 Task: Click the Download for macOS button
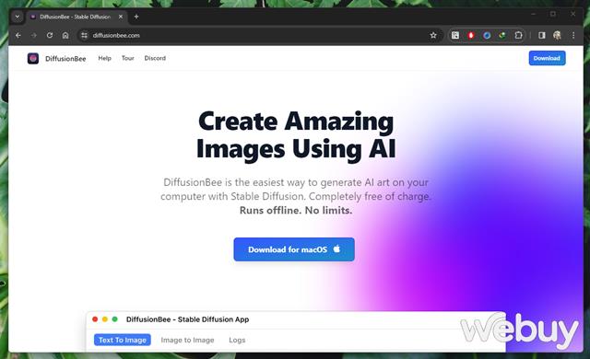tap(294, 249)
